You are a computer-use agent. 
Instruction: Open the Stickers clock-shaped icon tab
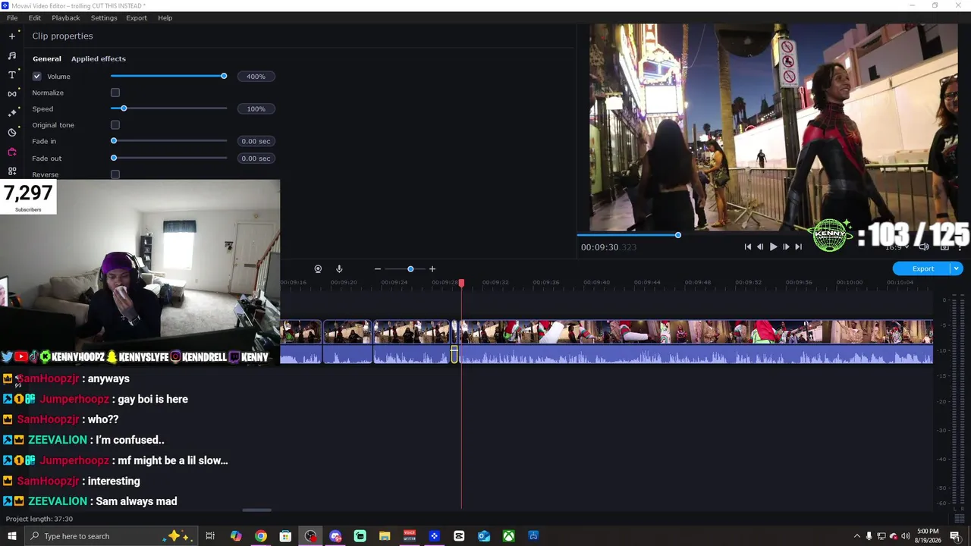(x=12, y=133)
